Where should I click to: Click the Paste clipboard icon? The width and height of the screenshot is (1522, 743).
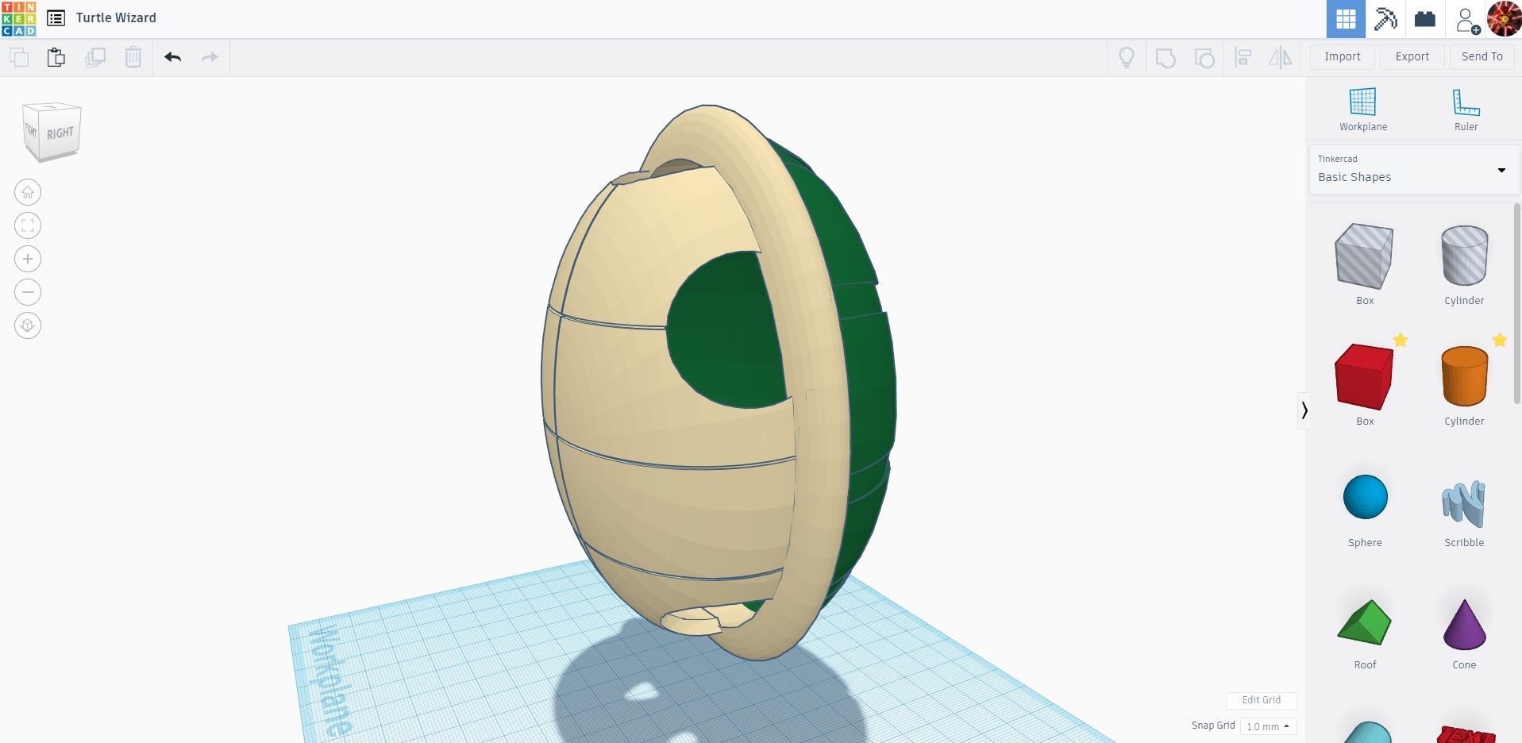(x=56, y=57)
